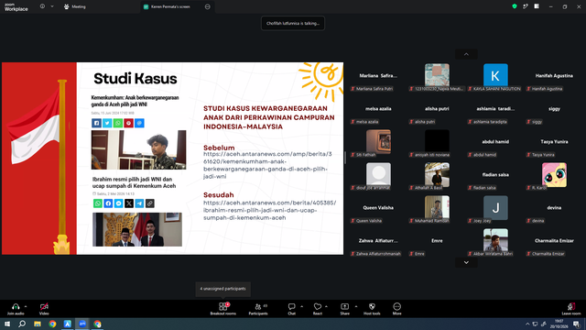Click the Sebelum antaranews URL in slide
The height and width of the screenshot is (330, 586).
[267, 165]
